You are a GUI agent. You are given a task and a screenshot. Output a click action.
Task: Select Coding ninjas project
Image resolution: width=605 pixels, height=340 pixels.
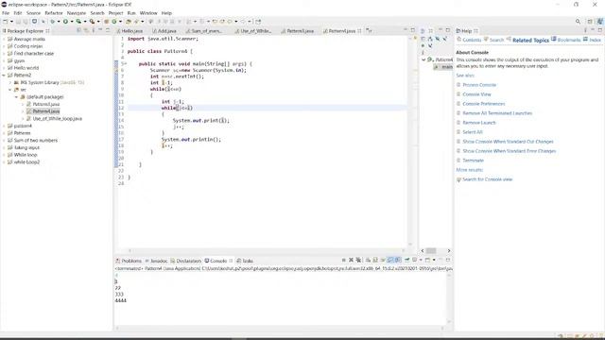[x=28, y=46]
